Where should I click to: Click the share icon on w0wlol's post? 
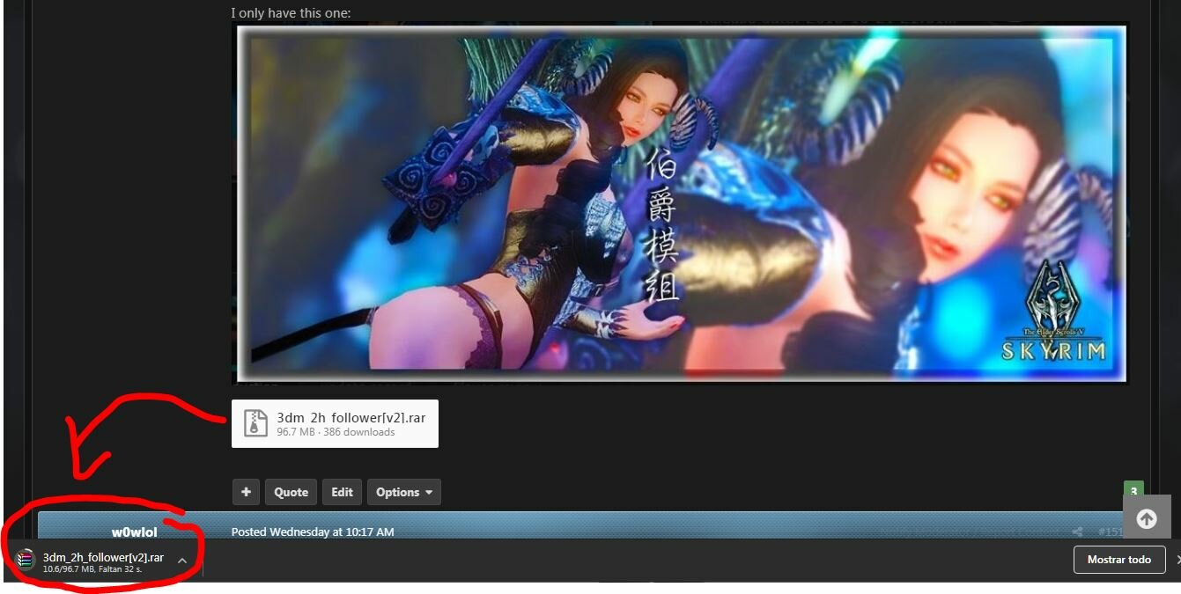click(x=1077, y=532)
